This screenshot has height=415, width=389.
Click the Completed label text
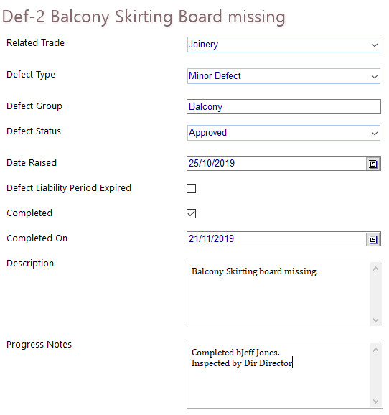[29, 213]
